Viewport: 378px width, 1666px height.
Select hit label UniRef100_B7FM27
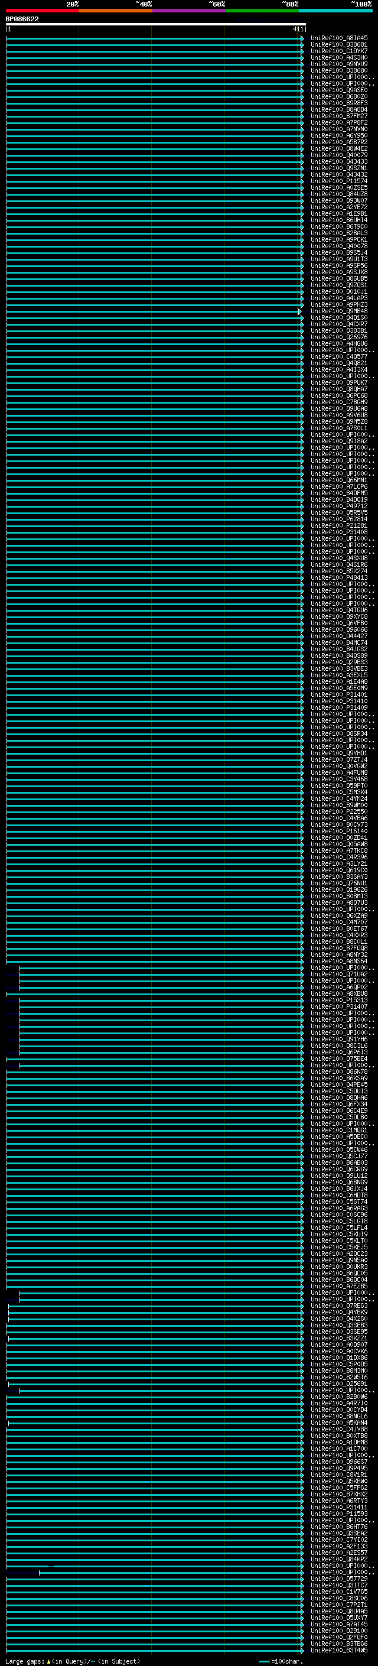[339, 116]
